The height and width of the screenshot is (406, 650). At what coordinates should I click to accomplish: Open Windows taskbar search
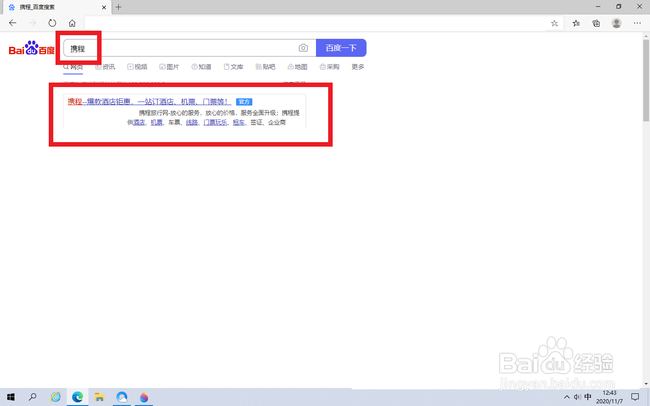pos(32,397)
